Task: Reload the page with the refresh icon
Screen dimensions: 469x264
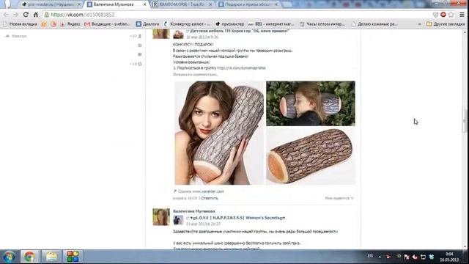Action: 26,15
